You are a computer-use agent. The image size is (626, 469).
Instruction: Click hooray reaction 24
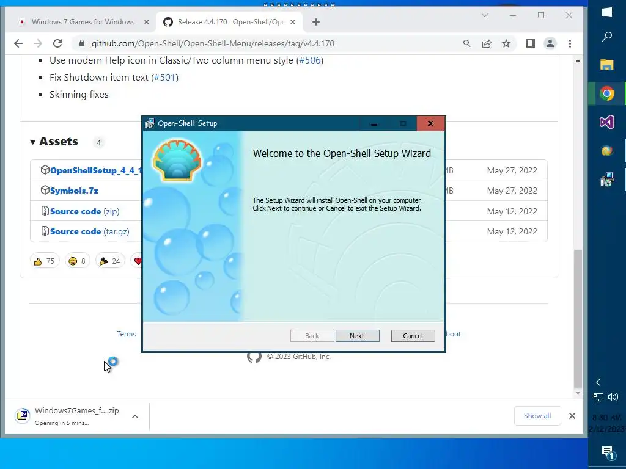110,261
